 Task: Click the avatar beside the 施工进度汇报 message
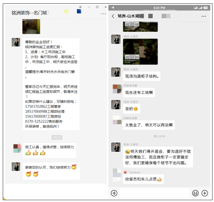tap(16, 42)
